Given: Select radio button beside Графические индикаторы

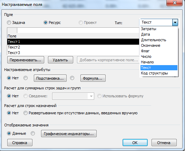Looking at the screenshot, I should click(x=33, y=133).
